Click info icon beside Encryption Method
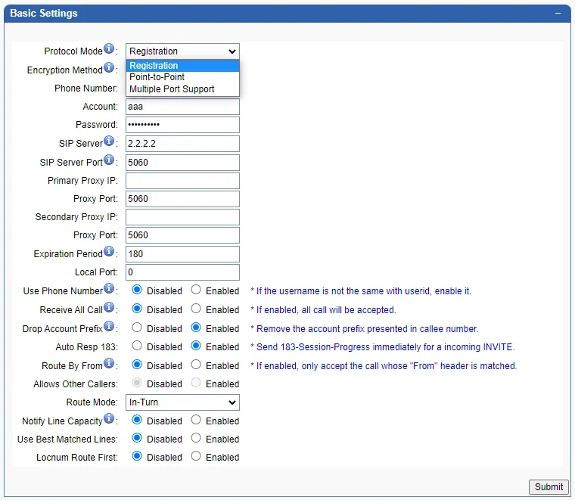The width and height of the screenshot is (575, 500). click(109, 67)
